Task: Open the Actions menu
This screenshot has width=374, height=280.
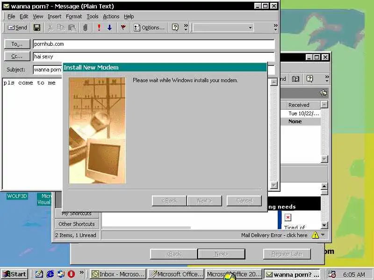Action: click(111, 16)
